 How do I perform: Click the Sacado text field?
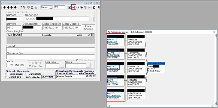click(x=50, y=49)
